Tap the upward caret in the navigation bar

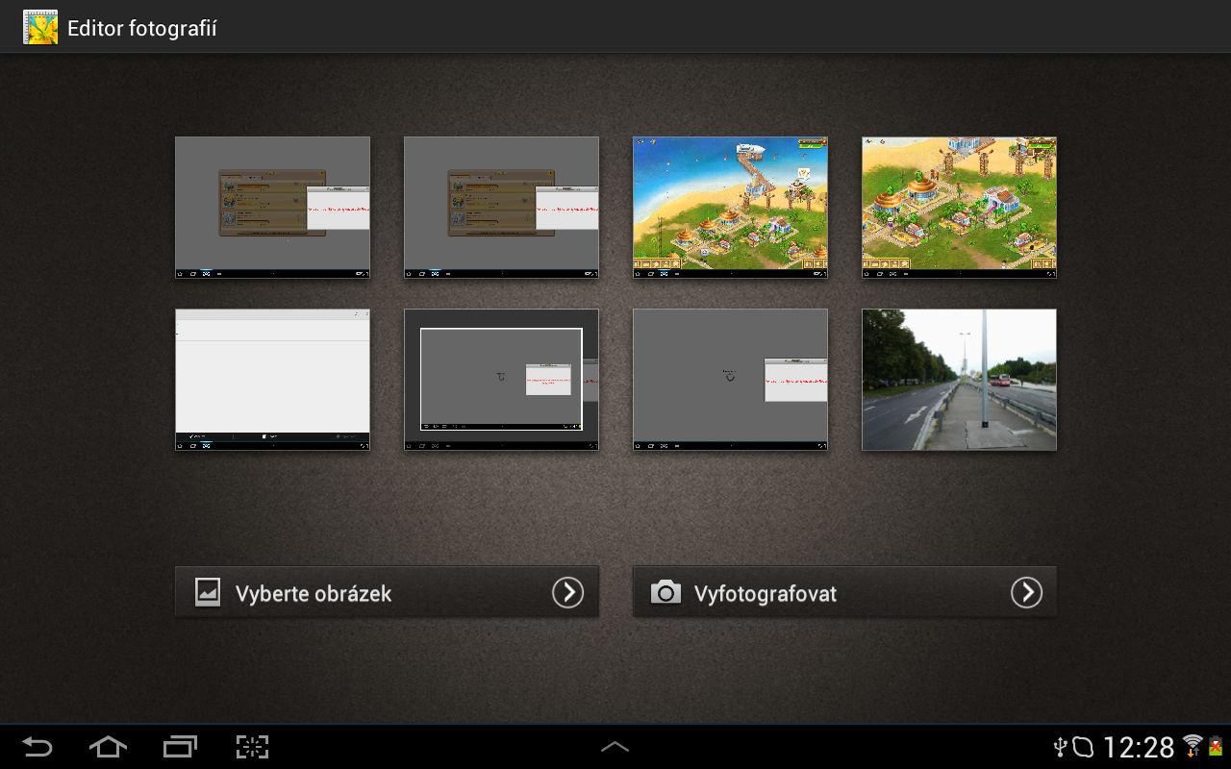[x=615, y=746]
